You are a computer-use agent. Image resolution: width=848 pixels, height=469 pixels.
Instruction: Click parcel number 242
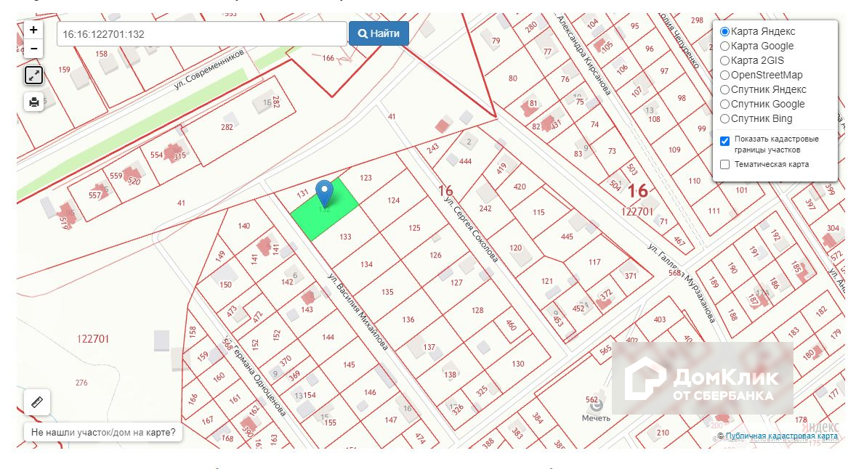485,208
